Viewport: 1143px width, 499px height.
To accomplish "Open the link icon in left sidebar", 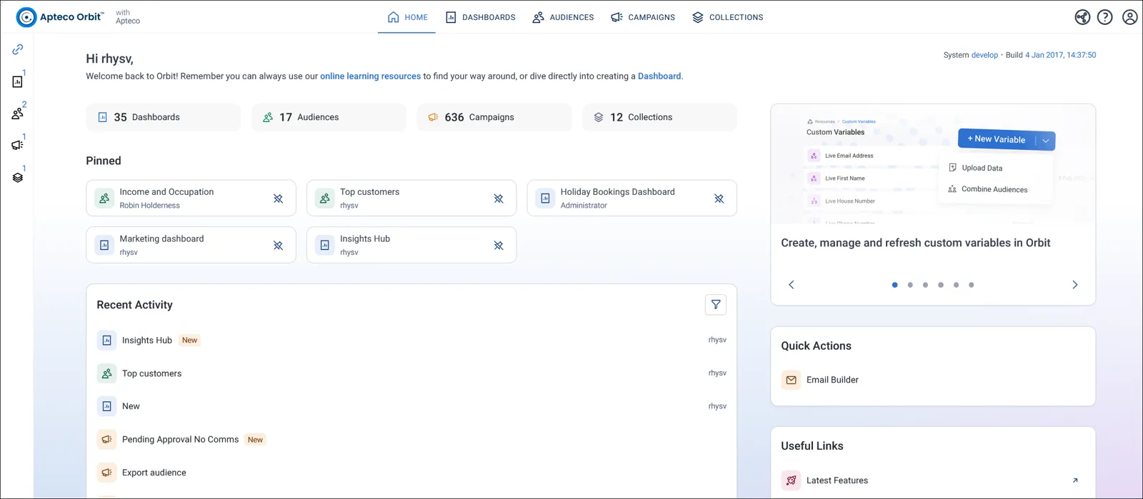I will [18, 49].
